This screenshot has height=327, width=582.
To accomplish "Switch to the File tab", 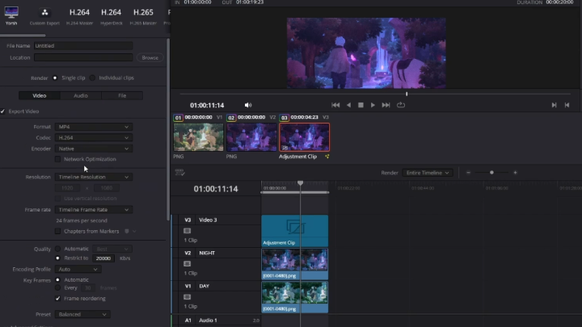I will 122,95.
